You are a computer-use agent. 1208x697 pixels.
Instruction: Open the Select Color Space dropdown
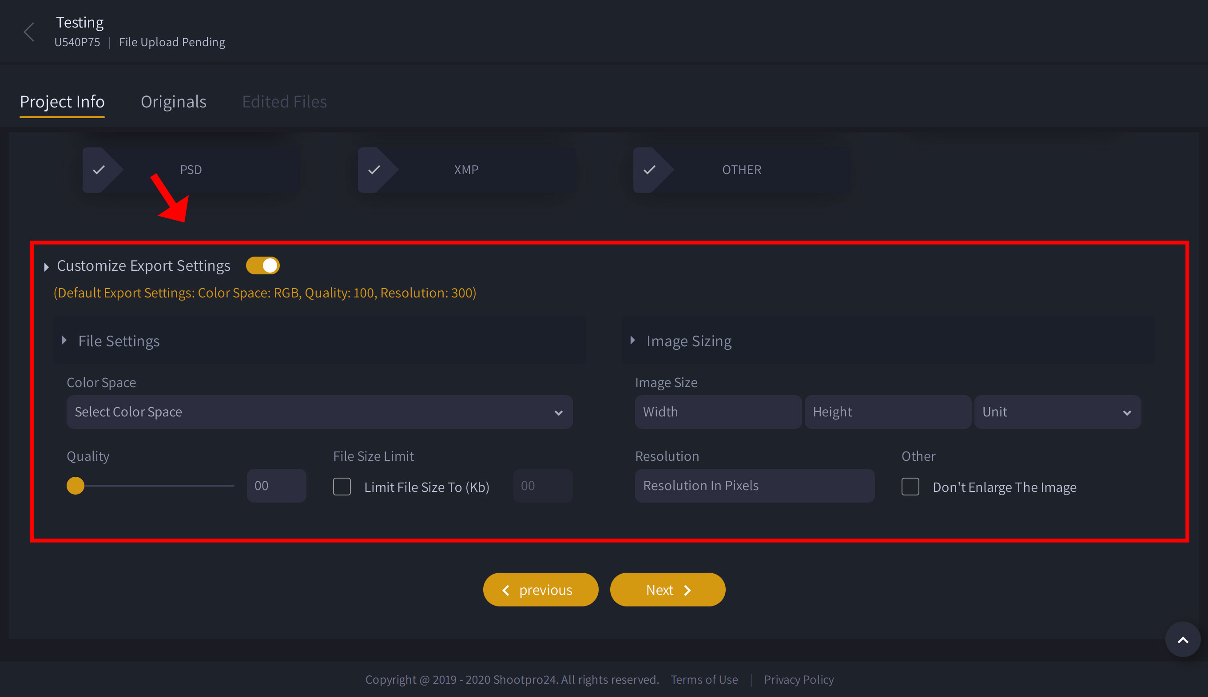tap(319, 412)
